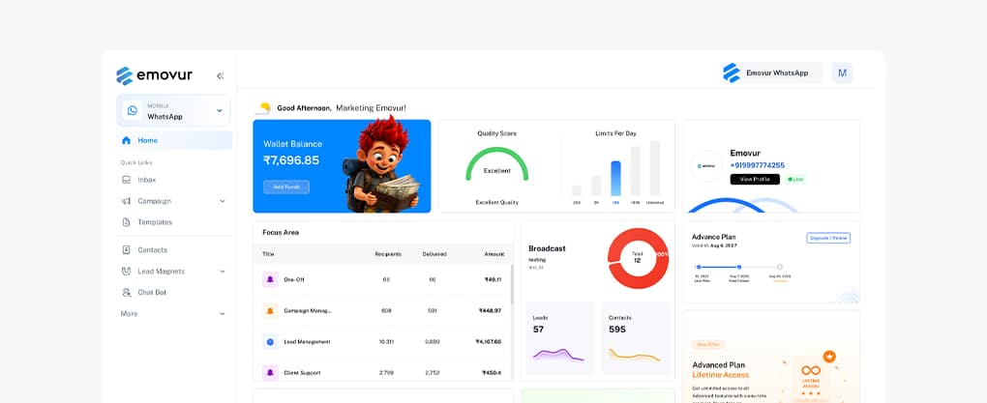This screenshot has width=987, height=403.
Task: Collapse the sidebar with double-chevron icon
Action: [221, 76]
